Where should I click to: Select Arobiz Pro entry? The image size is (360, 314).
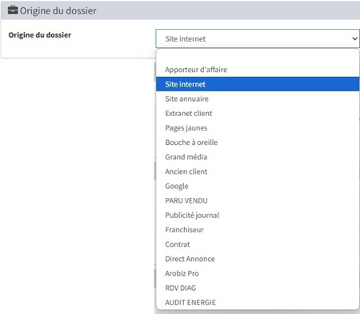258,273
